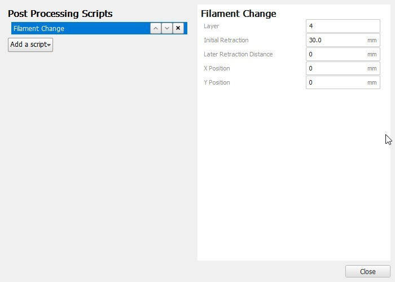This screenshot has height=282, width=395.
Task: Click the Y Position label
Action: (x=217, y=82)
